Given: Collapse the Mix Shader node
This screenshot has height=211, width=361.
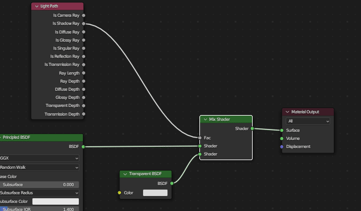Looking at the screenshot, I should 205,120.
